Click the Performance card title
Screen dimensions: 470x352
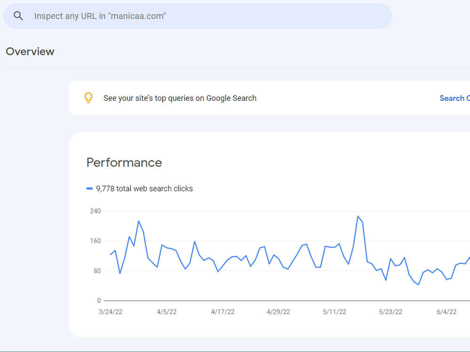124,163
